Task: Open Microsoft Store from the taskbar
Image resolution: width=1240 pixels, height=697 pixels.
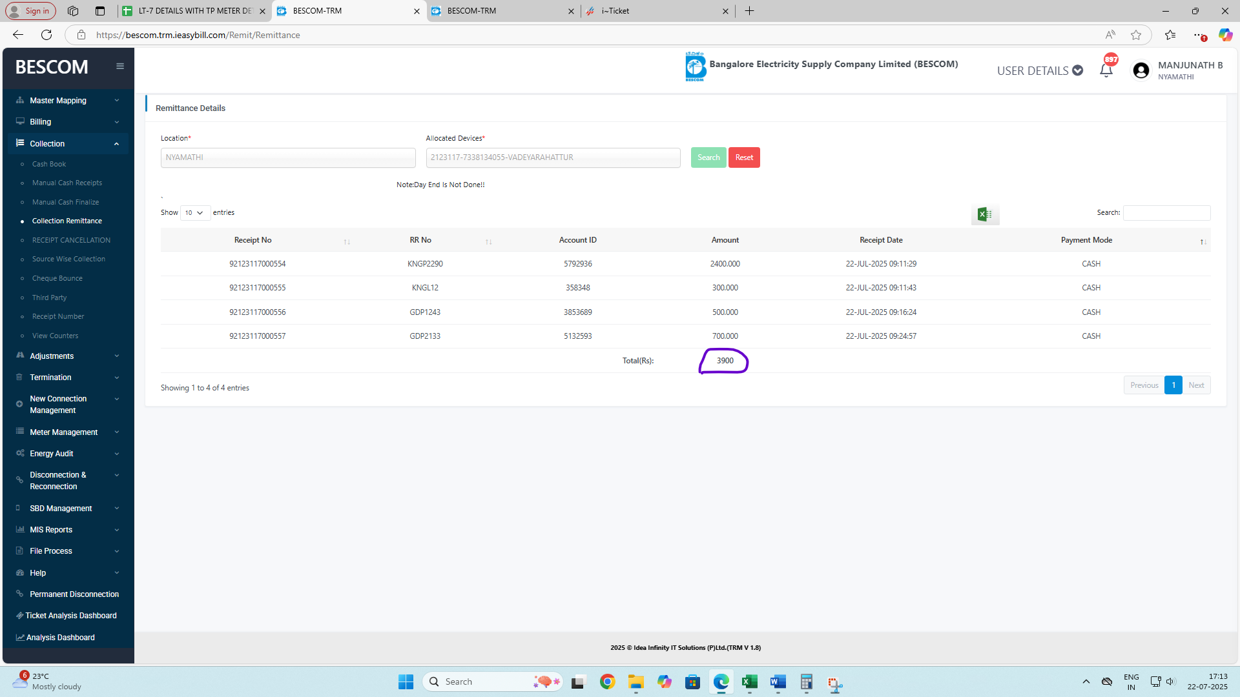Action: [693, 682]
